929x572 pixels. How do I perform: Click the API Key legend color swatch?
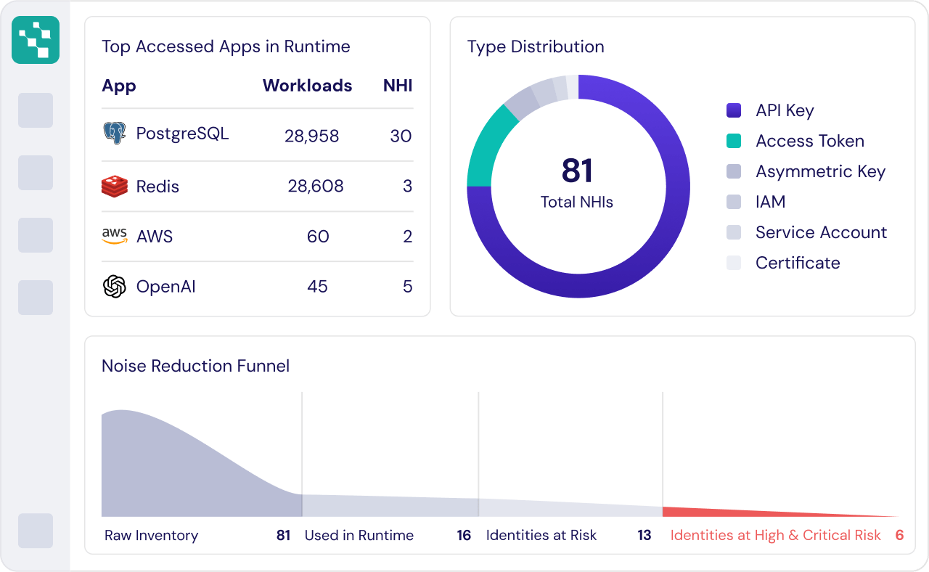point(734,110)
